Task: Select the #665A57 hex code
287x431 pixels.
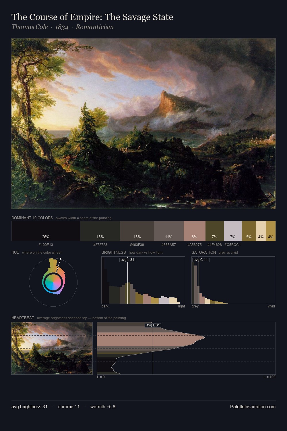Action: [x=169, y=245]
